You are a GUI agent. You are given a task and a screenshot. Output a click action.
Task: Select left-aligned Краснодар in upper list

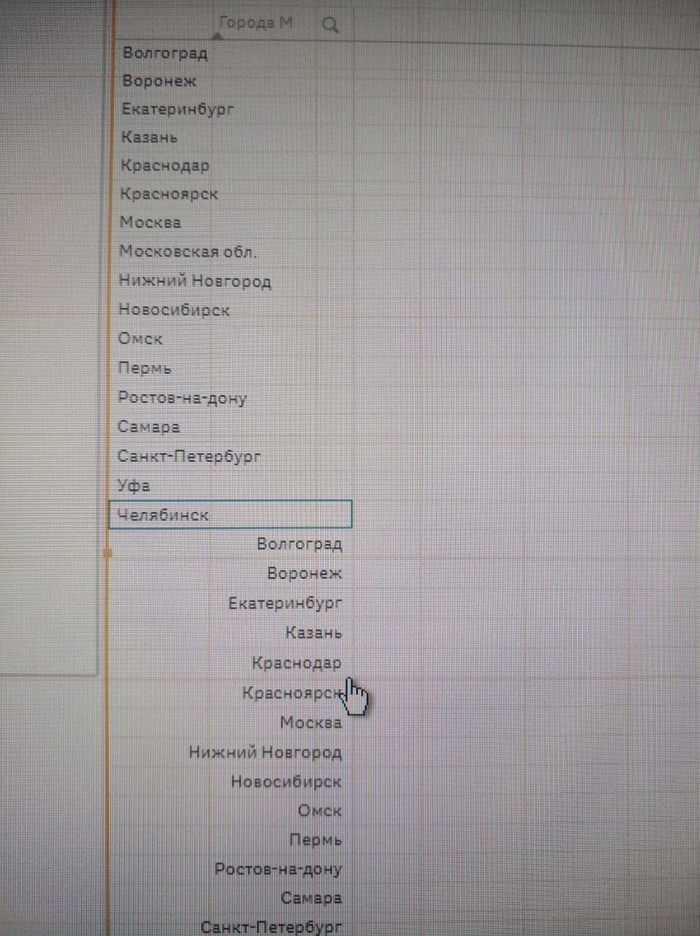(x=165, y=165)
